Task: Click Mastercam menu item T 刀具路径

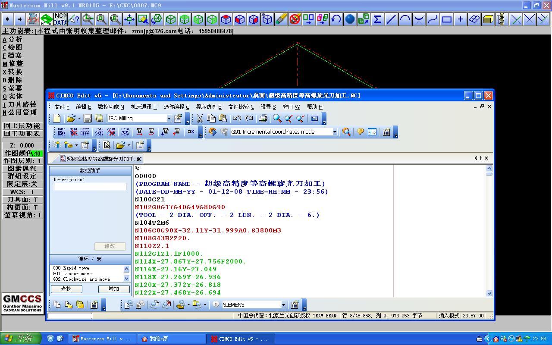Action: (x=19, y=104)
